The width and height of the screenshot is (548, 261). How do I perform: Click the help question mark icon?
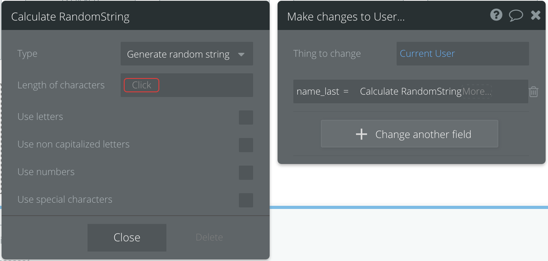point(496,15)
